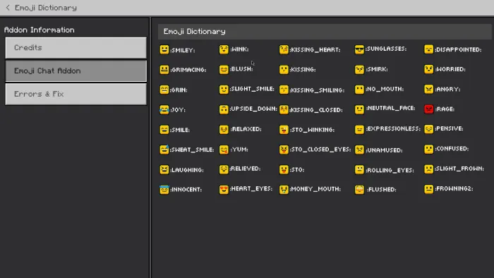
Task: Click the :SMILEY: emoji icon
Action: point(164,50)
